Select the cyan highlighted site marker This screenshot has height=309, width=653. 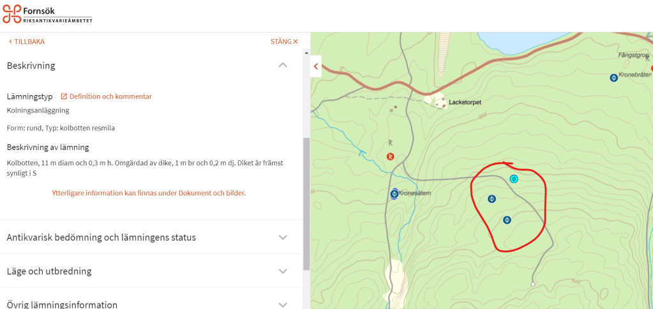tap(514, 179)
